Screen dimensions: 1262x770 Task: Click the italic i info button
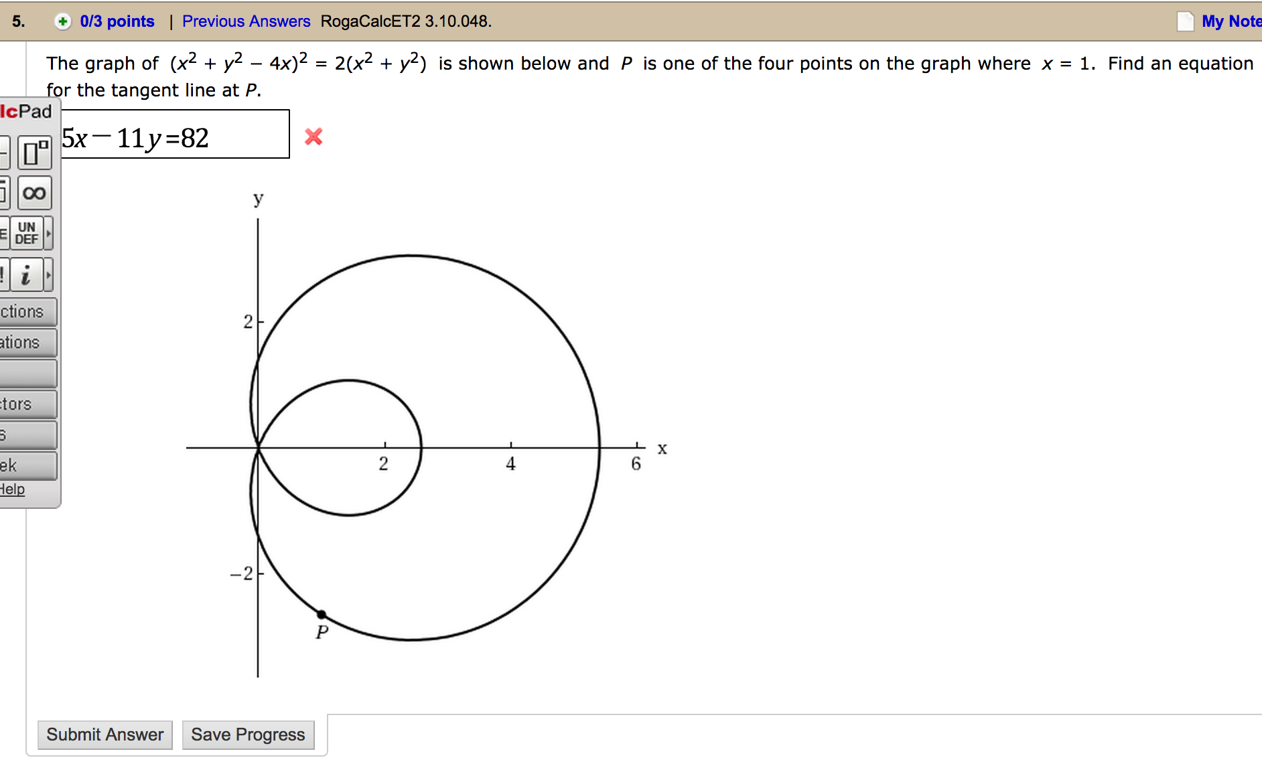26,275
